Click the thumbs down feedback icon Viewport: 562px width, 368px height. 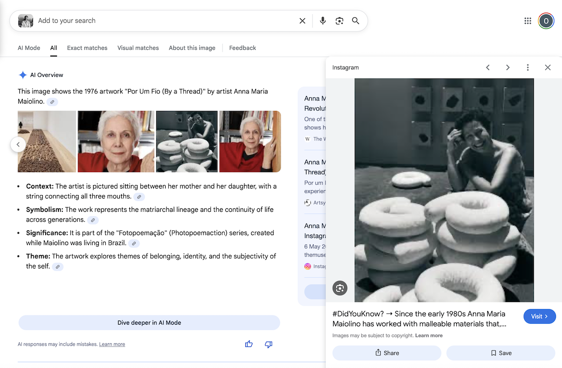point(269,344)
